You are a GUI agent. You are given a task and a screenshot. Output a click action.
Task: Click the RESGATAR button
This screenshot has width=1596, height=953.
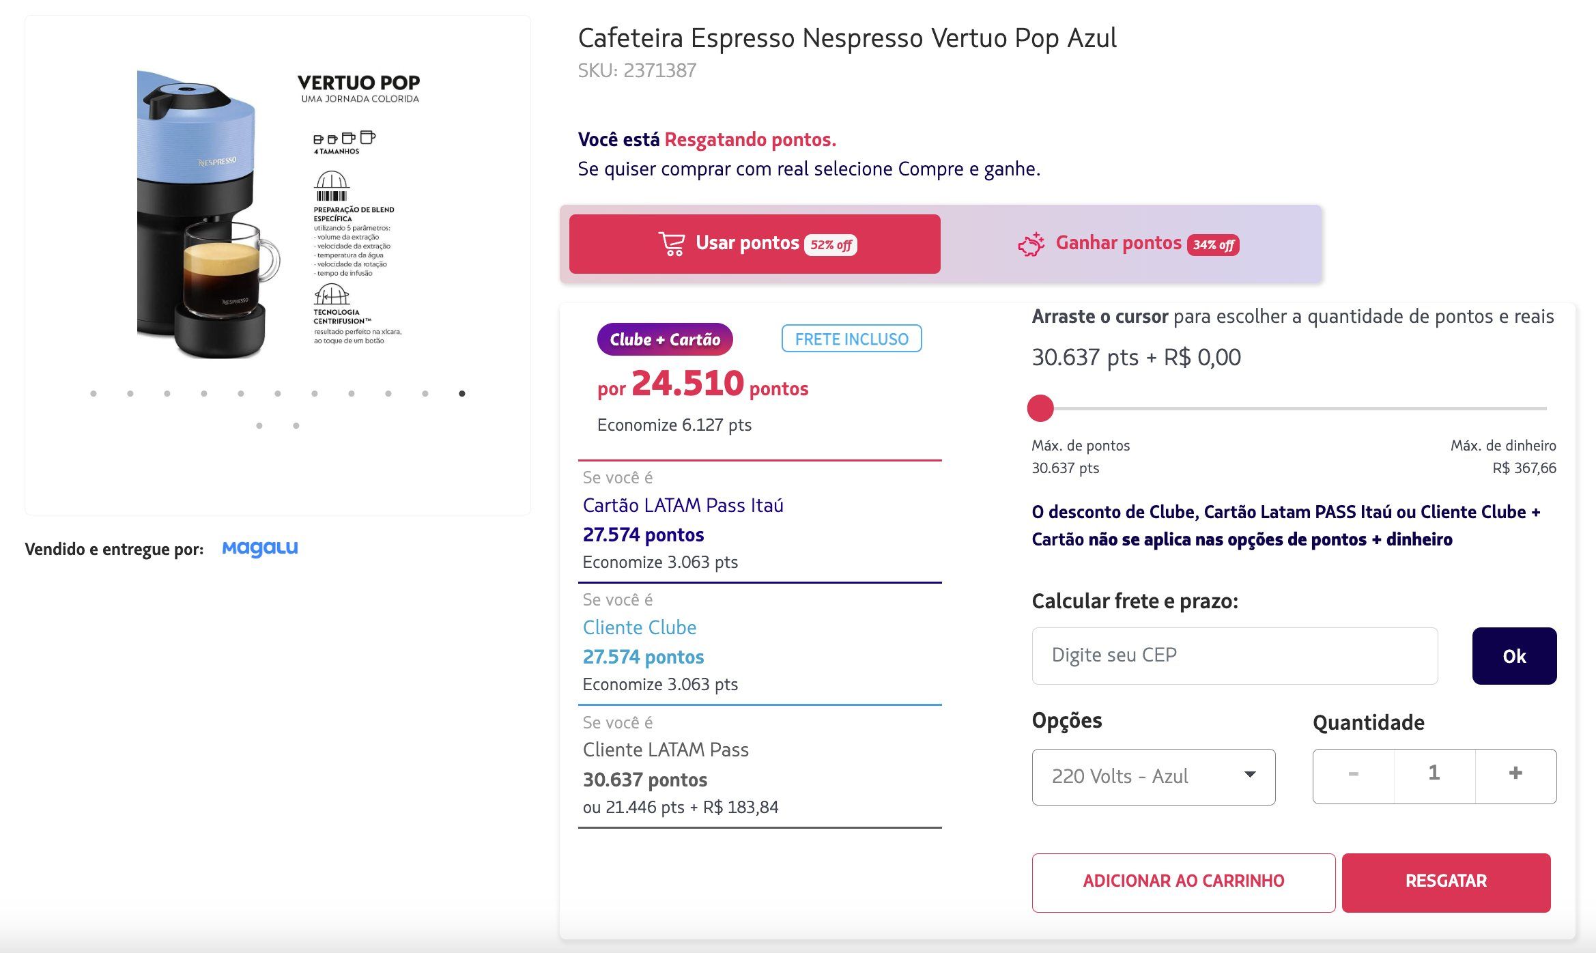pyautogui.click(x=1446, y=882)
